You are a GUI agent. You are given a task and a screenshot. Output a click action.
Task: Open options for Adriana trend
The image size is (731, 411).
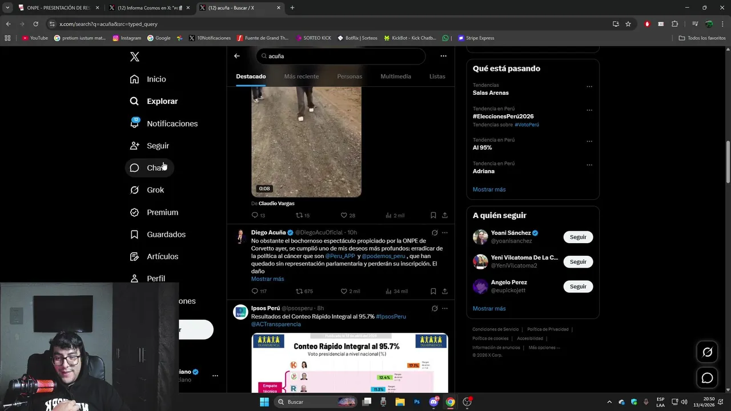coord(589,165)
